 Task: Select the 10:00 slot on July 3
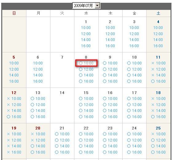click(x=134, y=28)
